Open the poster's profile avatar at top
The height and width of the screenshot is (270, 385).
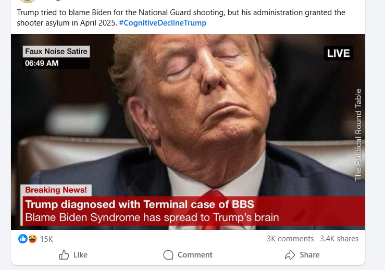pos(28,1)
